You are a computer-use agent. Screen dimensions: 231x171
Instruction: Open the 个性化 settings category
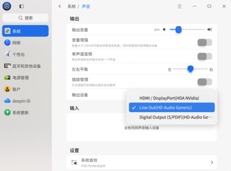click(x=25, y=54)
